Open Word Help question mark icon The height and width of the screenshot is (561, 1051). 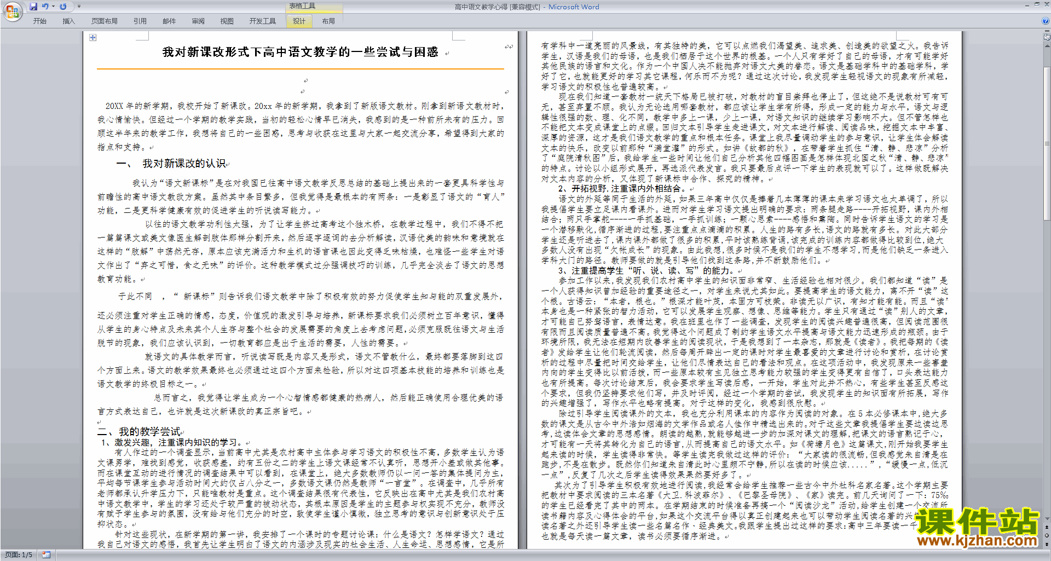[1046, 21]
